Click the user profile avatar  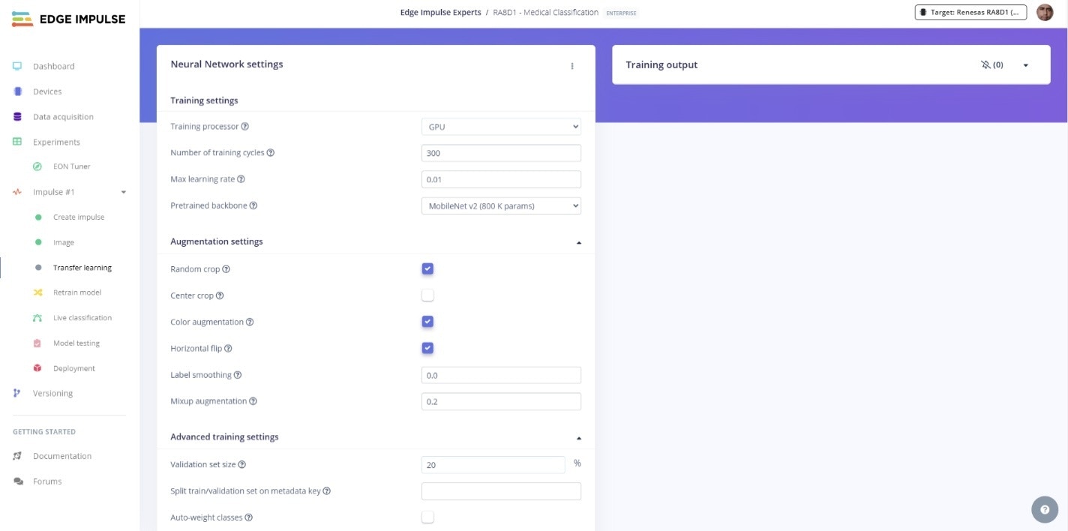(x=1045, y=12)
